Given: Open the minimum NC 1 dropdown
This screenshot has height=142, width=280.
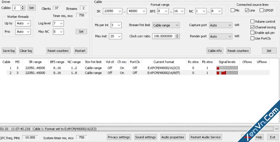Looking at the screenshot, I should [x=201, y=11].
